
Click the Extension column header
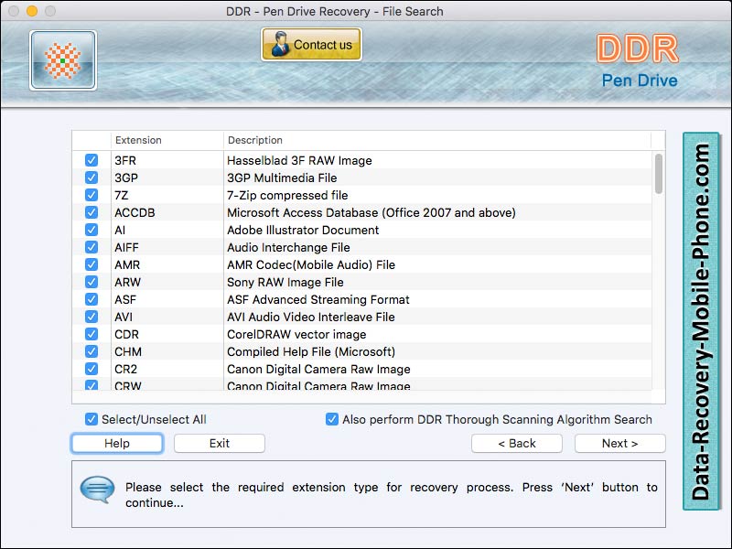click(138, 140)
